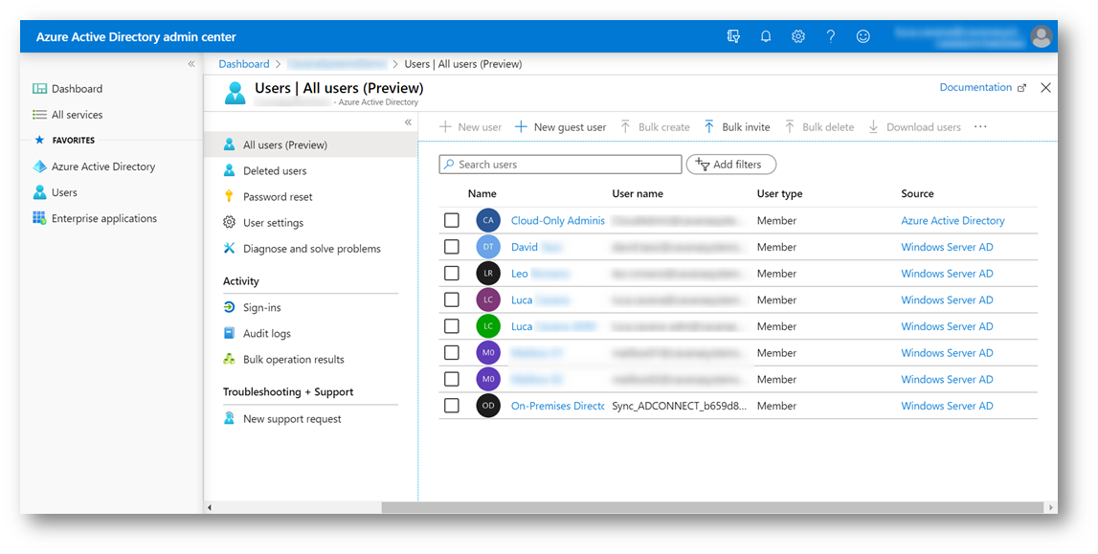Screen dimensions: 1098x554
Task: Select All users (Preview) menu item
Action: pos(311,144)
